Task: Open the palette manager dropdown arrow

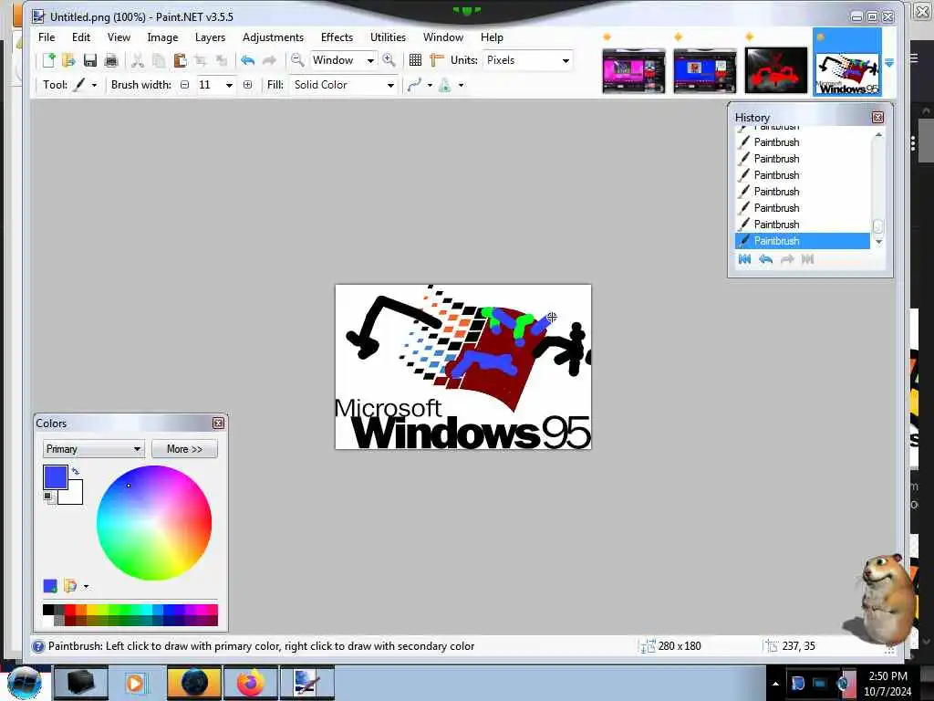Action: click(x=87, y=587)
